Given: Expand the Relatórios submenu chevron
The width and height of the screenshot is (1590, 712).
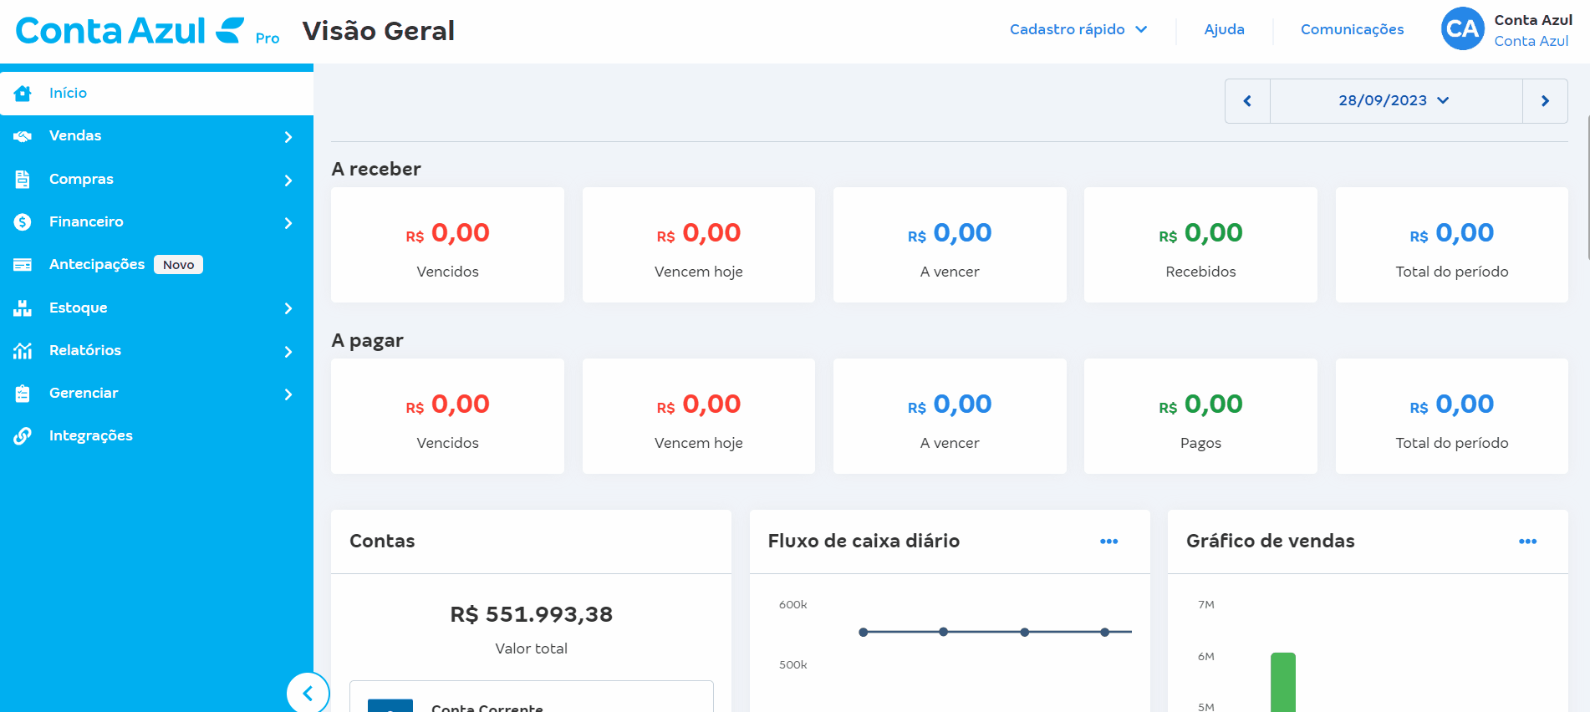Looking at the screenshot, I should coord(288,352).
